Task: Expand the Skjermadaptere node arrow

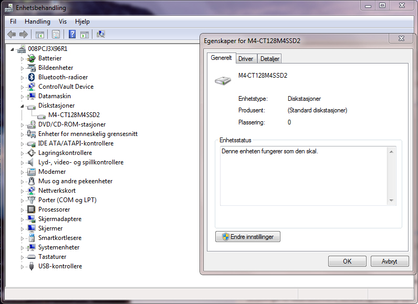Action: point(22,219)
